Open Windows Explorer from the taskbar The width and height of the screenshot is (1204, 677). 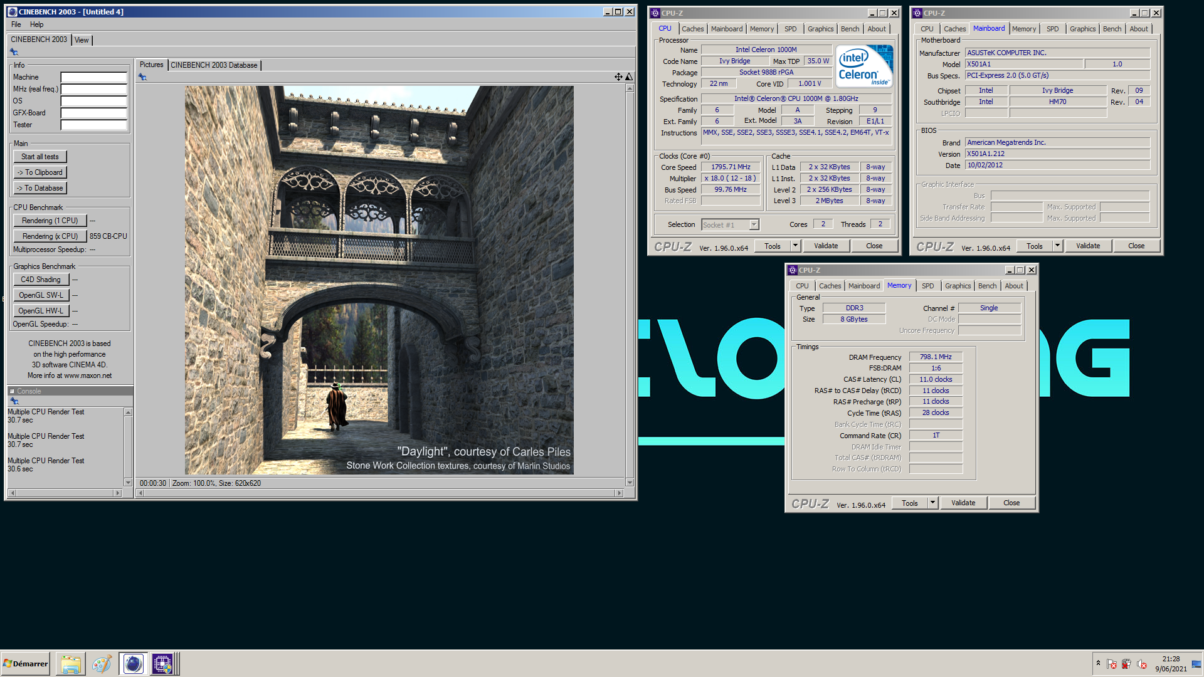point(71,664)
